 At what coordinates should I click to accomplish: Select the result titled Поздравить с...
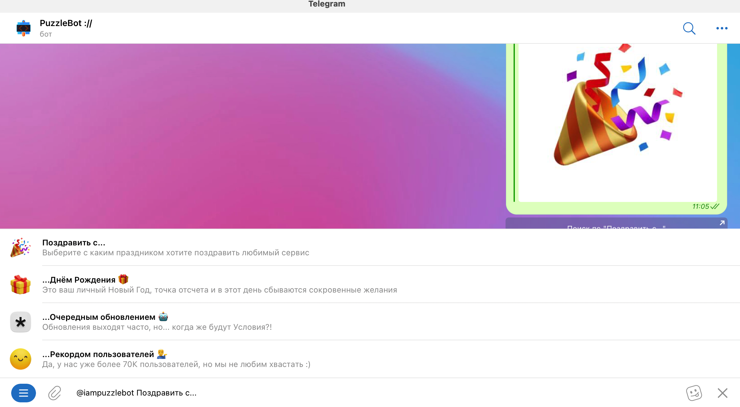point(370,248)
